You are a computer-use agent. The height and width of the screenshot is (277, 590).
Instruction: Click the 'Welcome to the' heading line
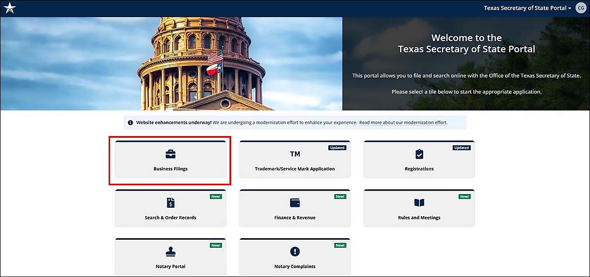point(467,38)
